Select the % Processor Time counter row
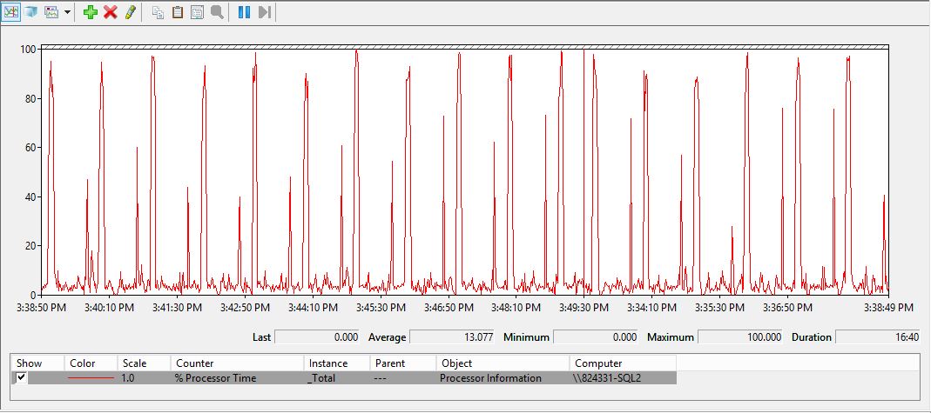931x413 pixels. [344, 378]
